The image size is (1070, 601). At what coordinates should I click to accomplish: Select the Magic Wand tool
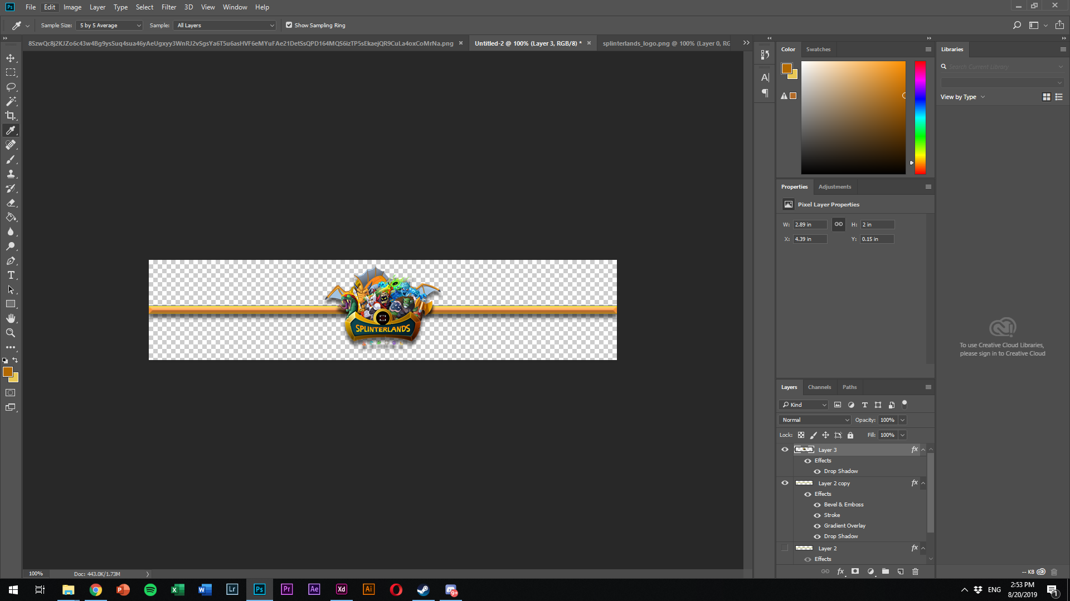11,101
